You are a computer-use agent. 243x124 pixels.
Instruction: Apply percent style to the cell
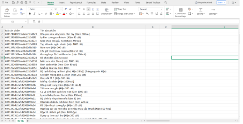pyautogui.click(x=147, y=14)
